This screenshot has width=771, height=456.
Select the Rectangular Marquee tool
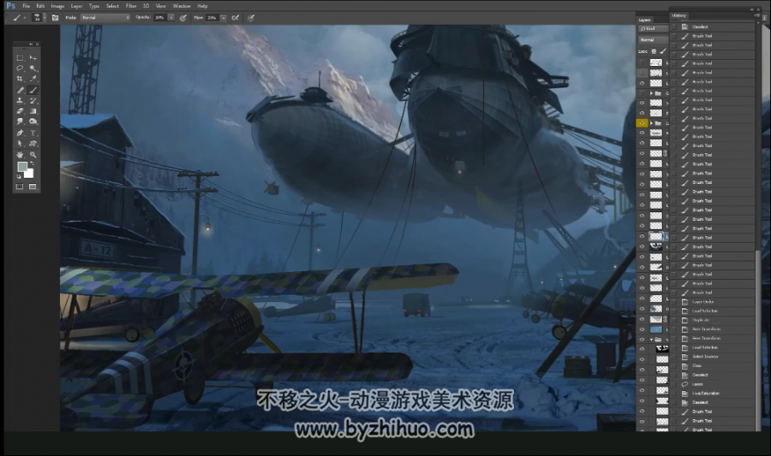[20, 57]
